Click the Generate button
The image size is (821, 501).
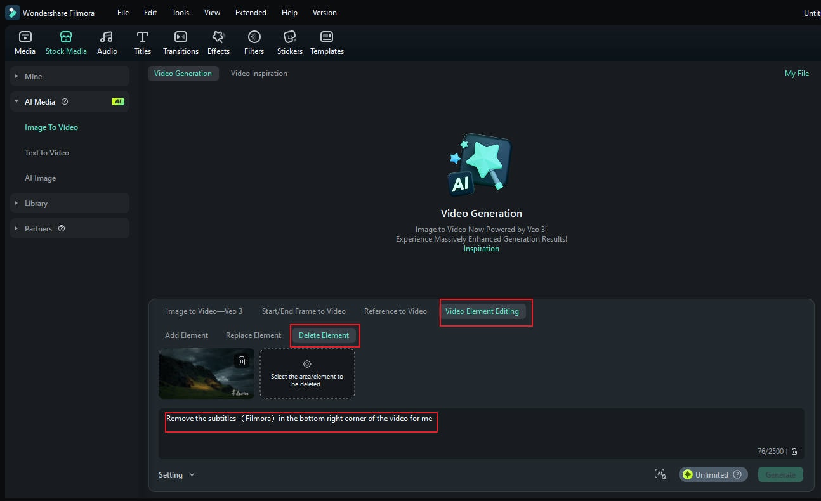pos(780,474)
